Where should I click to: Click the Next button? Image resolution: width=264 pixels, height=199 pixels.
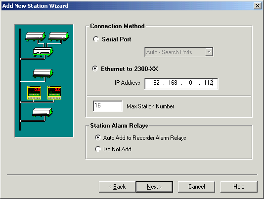point(154,187)
